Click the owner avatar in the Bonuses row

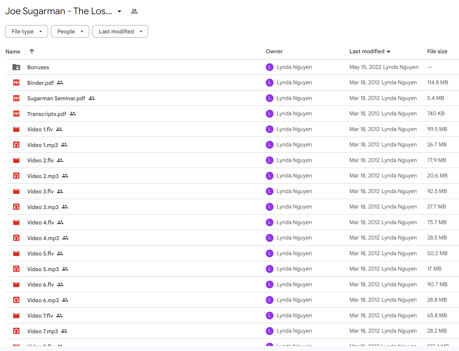coord(270,67)
